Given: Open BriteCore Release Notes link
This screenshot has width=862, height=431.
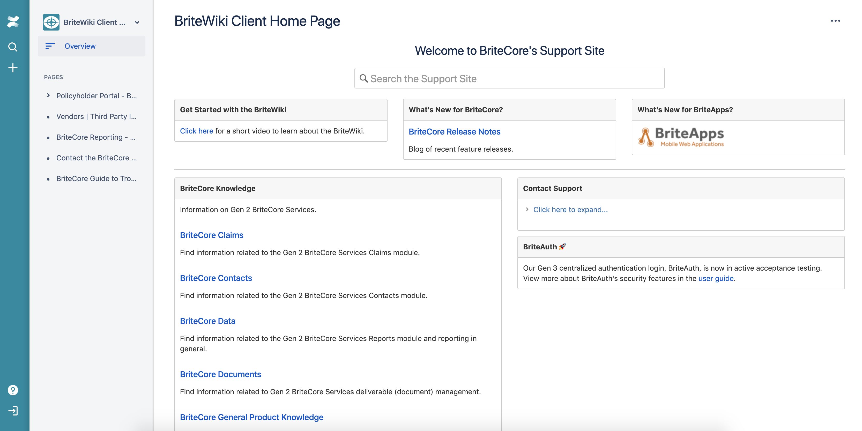Looking at the screenshot, I should [455, 131].
